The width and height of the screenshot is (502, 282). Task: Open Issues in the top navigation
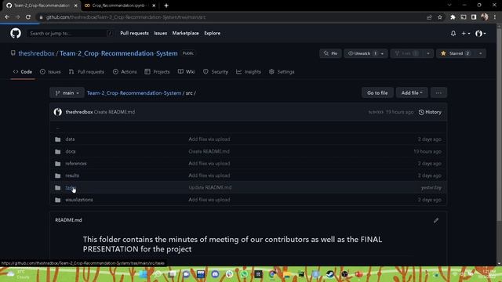tap(160, 33)
